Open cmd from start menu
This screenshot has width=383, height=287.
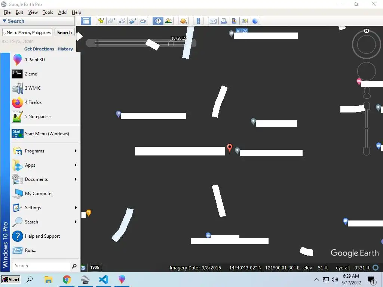point(45,74)
